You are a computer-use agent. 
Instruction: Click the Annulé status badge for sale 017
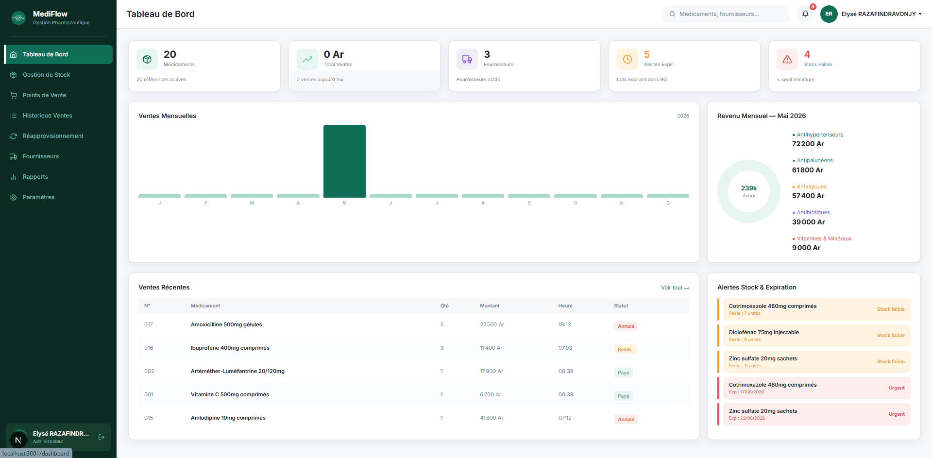[x=626, y=326]
